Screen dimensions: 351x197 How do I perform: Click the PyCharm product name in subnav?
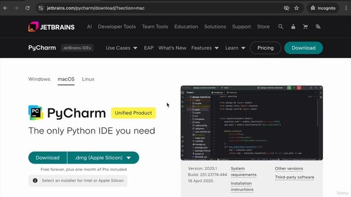pyautogui.click(x=42, y=48)
